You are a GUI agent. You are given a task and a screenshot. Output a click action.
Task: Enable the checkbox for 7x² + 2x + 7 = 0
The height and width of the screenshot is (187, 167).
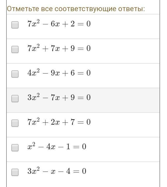pyautogui.click(x=15, y=123)
